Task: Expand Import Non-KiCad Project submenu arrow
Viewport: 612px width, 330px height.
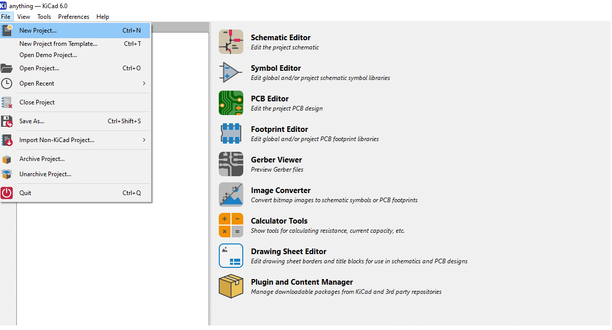Action: (144, 140)
